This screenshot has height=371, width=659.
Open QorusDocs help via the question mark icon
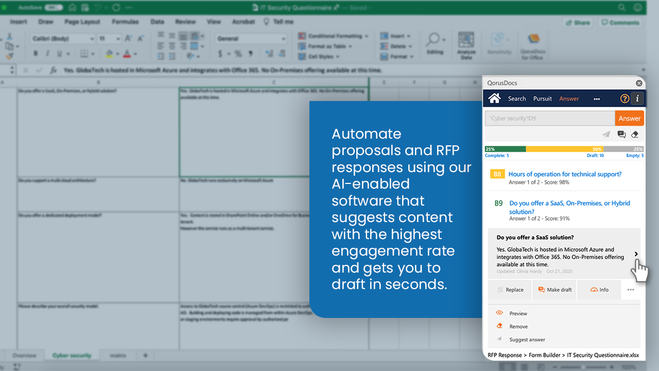(x=625, y=98)
